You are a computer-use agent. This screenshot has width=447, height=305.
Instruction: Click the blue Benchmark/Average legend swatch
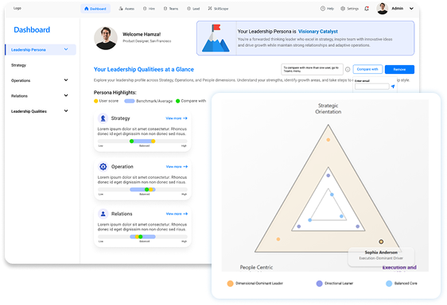(130, 101)
